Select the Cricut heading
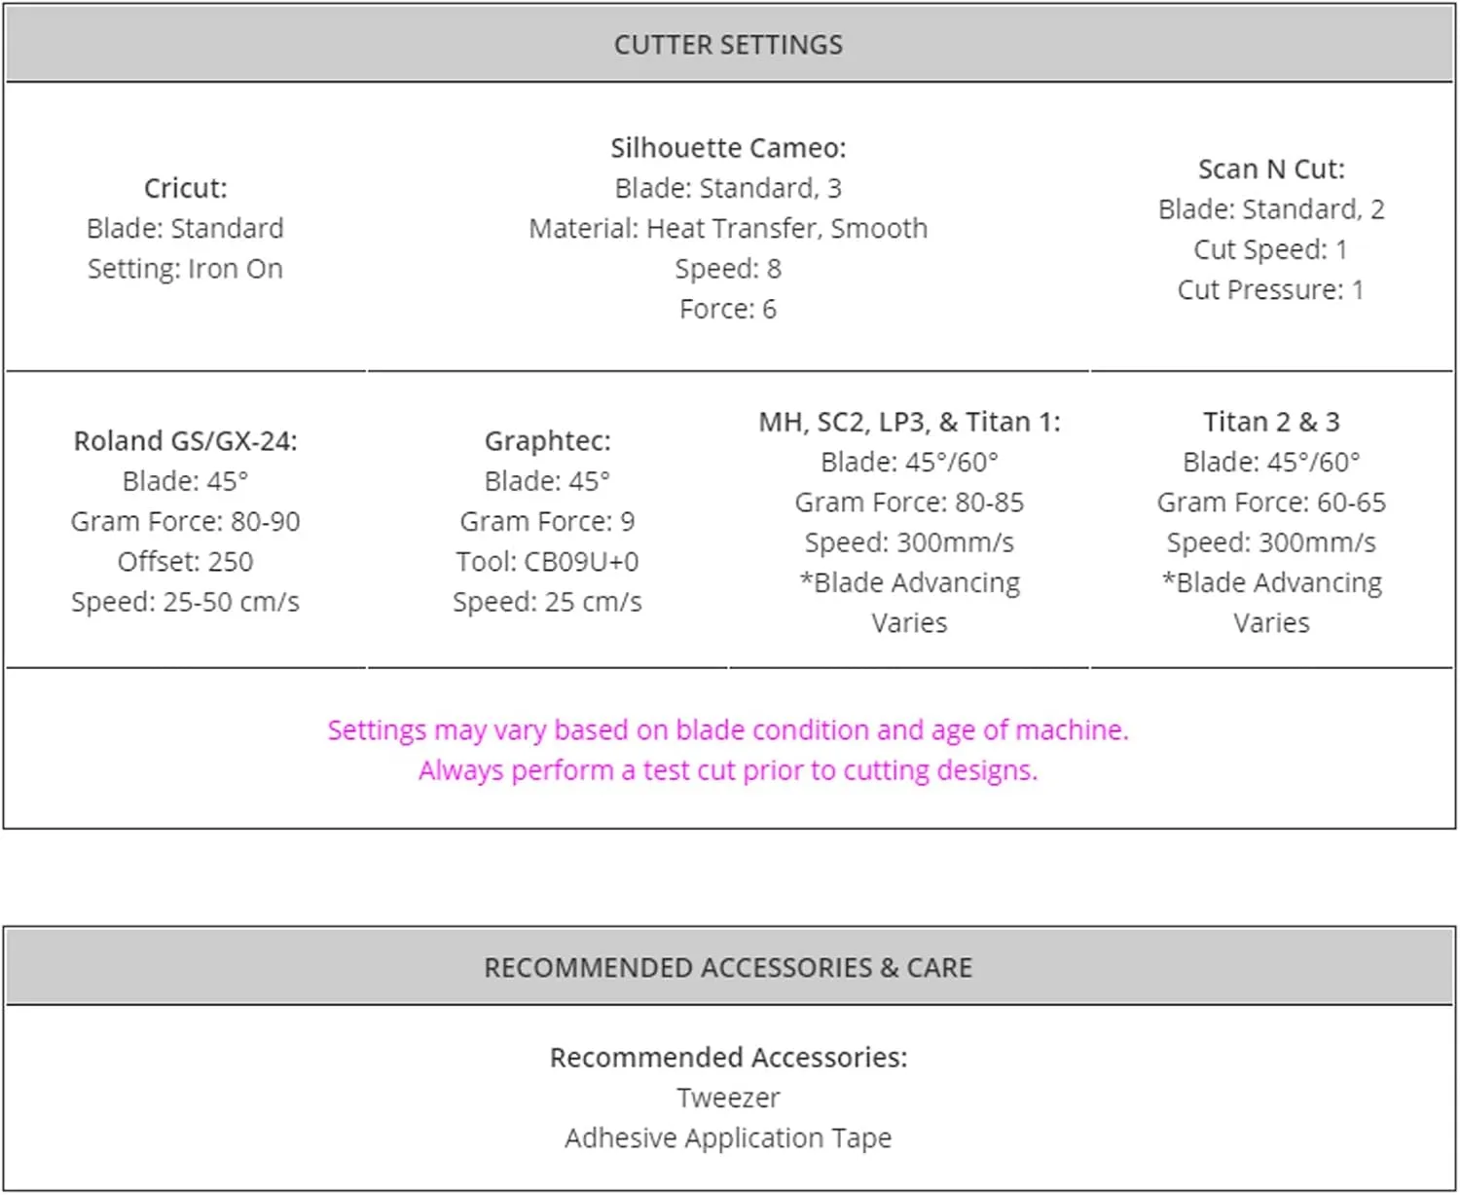Screen dimensions: 1460x1195 point(185,188)
